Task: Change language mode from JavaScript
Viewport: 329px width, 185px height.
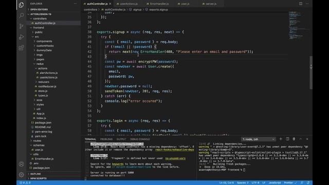Action: (275, 183)
